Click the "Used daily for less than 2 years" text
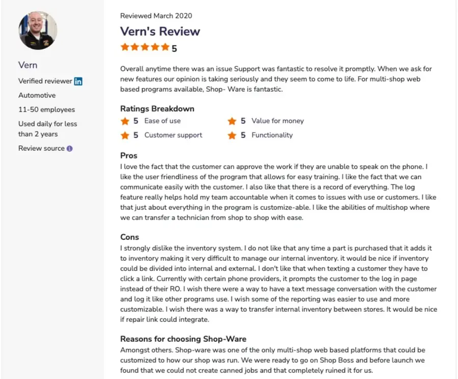Screen dimensions: 458x379 [48, 129]
